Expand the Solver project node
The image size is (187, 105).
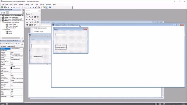(x=1, y=17)
